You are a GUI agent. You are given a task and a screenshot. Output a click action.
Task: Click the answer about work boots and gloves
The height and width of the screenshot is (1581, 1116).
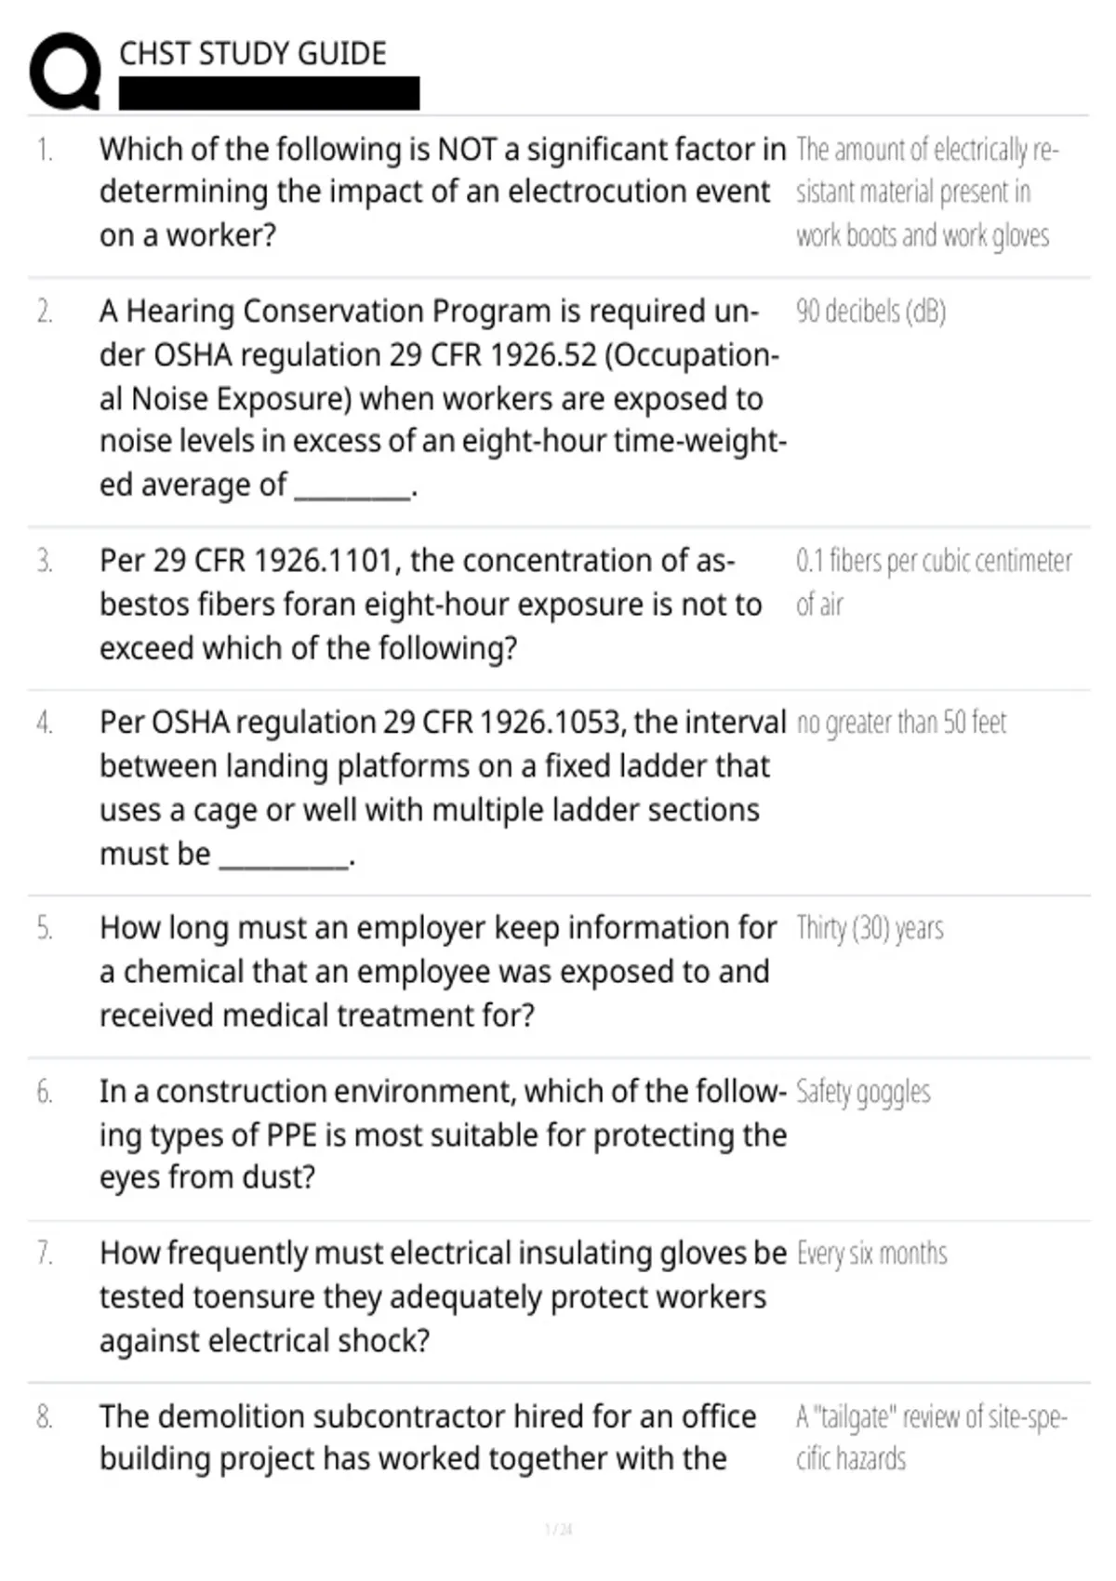(927, 192)
